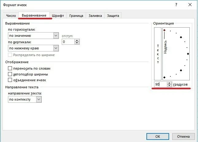Open the vertical alignment 'по нижнему краю' dropdown
This screenshot has width=198, height=142.
pos(33,48)
